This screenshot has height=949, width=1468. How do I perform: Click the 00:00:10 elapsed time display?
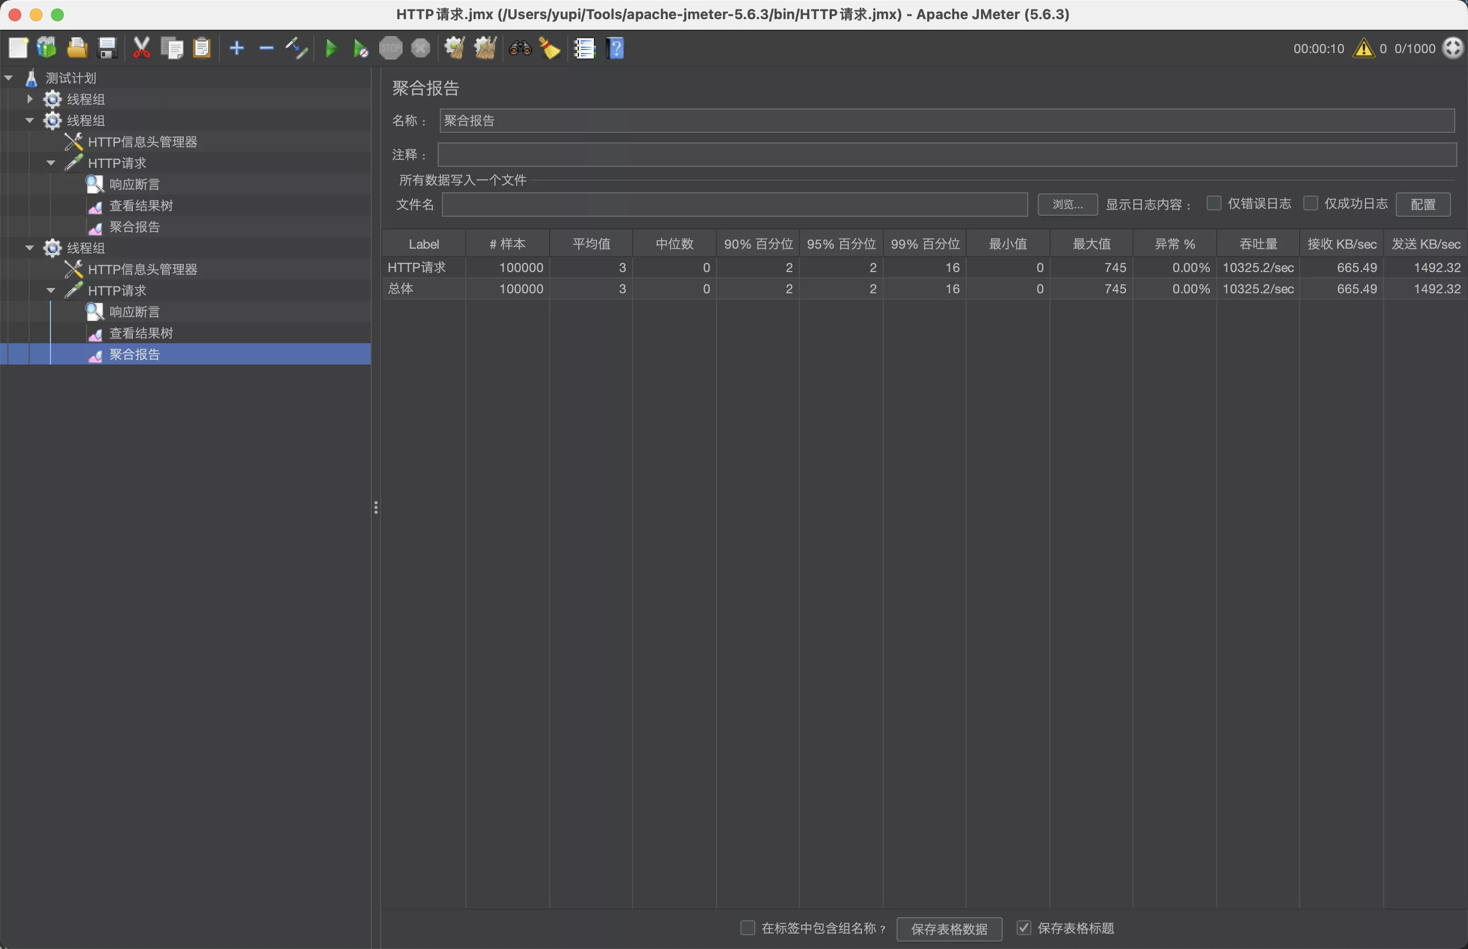[1318, 49]
